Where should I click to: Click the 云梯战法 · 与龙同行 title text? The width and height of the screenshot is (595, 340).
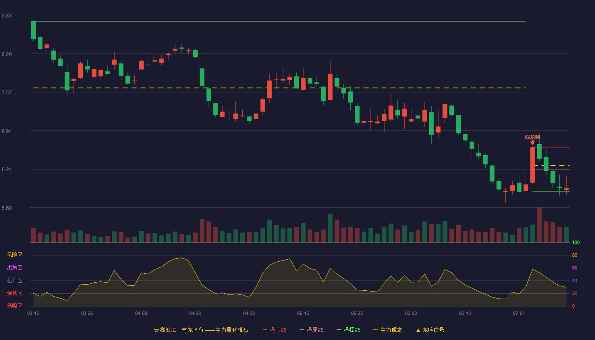point(178,330)
